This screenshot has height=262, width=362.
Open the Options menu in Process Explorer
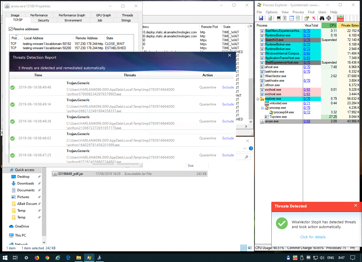click(271, 12)
